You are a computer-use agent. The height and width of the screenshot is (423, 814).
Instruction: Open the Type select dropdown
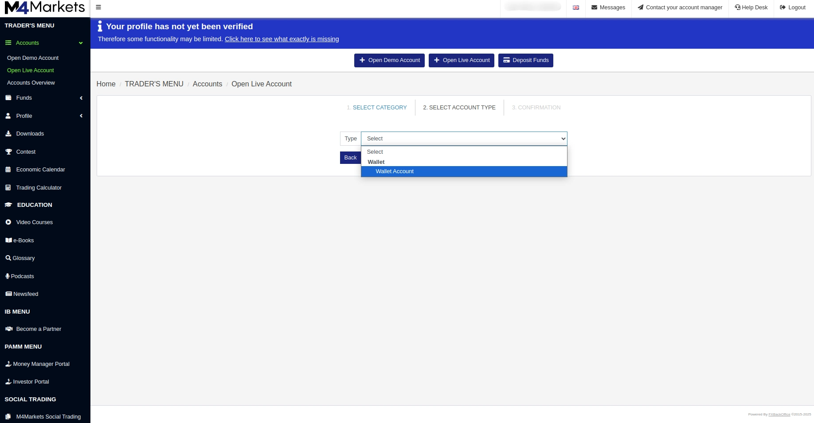click(x=464, y=138)
